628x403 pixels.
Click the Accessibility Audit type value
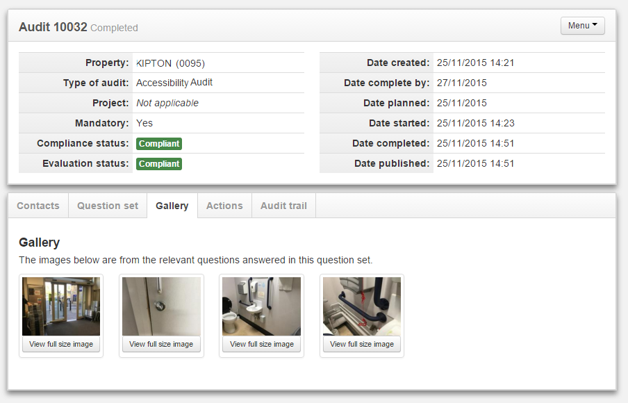[174, 83]
